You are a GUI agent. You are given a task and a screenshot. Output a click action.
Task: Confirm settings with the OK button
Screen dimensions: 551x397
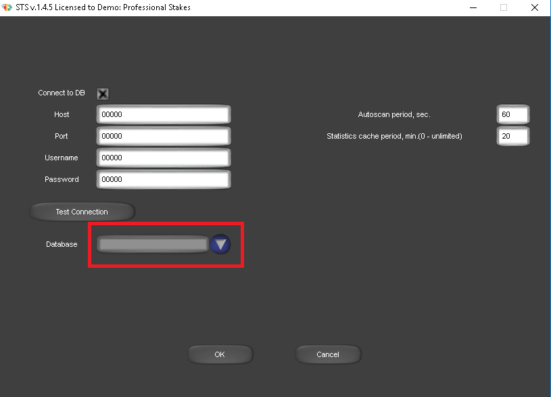(220, 354)
